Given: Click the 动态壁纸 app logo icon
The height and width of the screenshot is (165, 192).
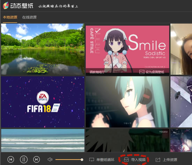Looking at the screenshot, I should [6, 6].
